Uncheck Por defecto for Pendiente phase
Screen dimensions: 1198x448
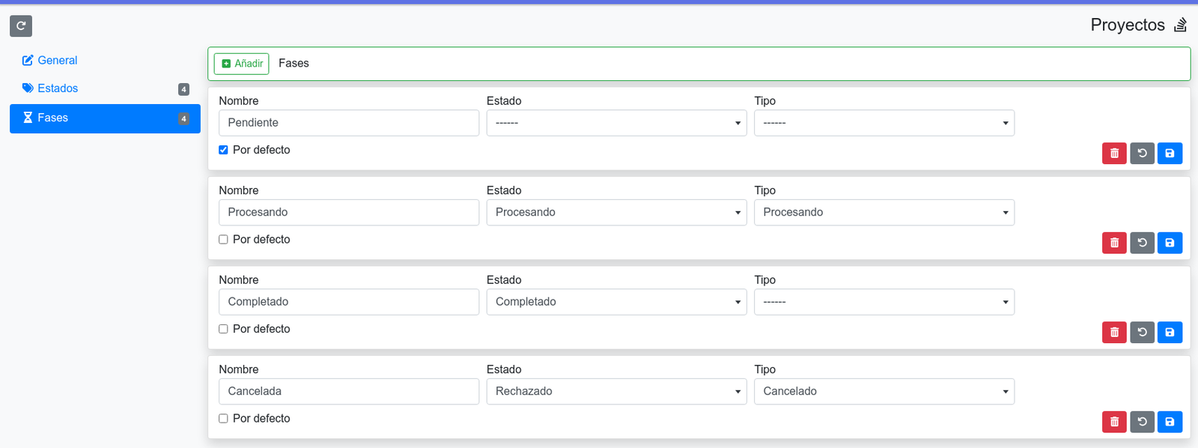click(223, 150)
